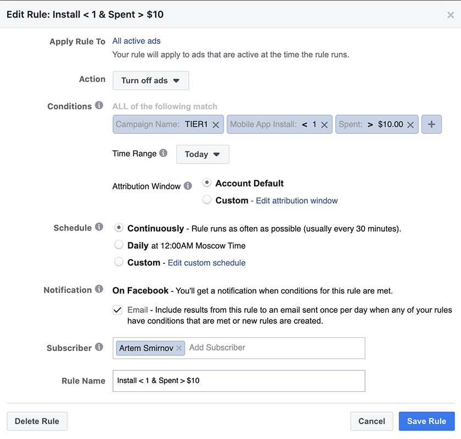Remove the Mobile App Install condition
This screenshot has height=439, width=461.
click(324, 125)
